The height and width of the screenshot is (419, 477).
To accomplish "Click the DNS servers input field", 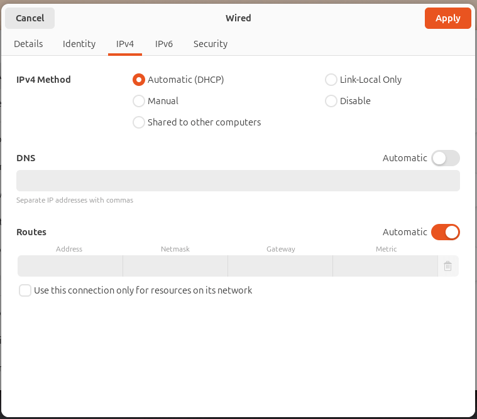I will [238, 181].
